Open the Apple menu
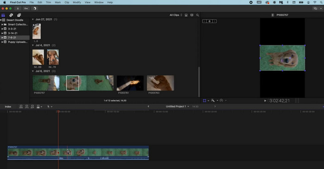This screenshot has width=324, height=169. 4,2
